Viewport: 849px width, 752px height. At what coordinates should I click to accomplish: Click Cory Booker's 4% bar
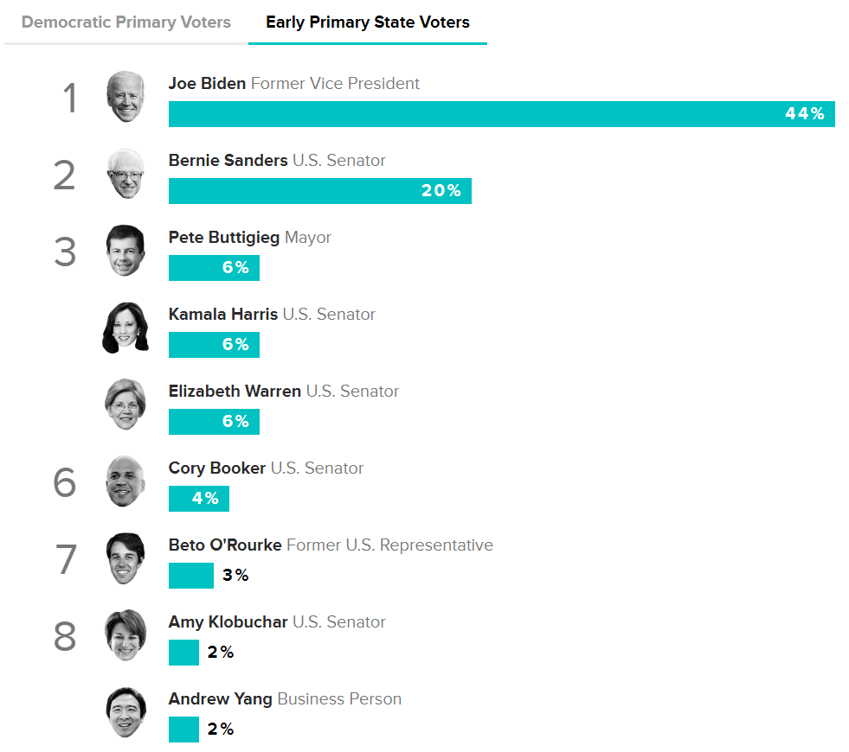[x=198, y=499]
